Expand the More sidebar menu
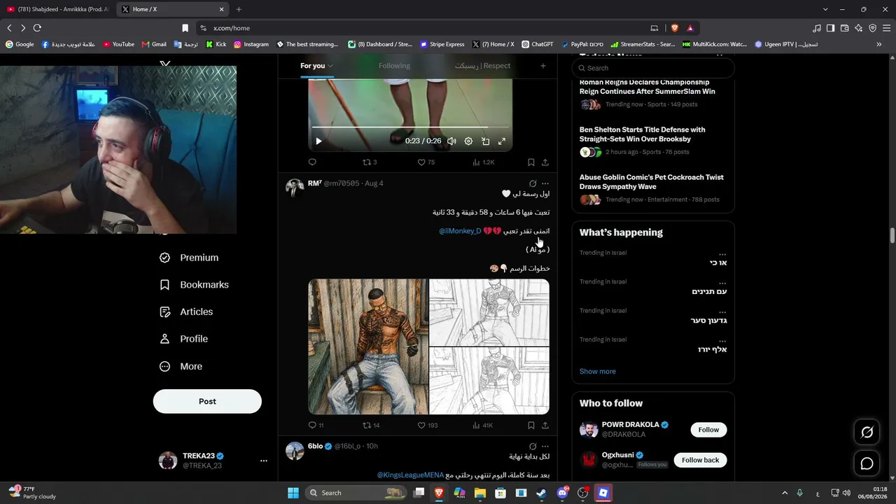896x504 pixels. pos(181,366)
